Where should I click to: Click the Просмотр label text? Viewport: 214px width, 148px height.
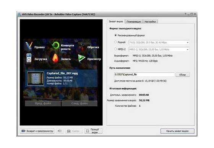coord(94,59)
